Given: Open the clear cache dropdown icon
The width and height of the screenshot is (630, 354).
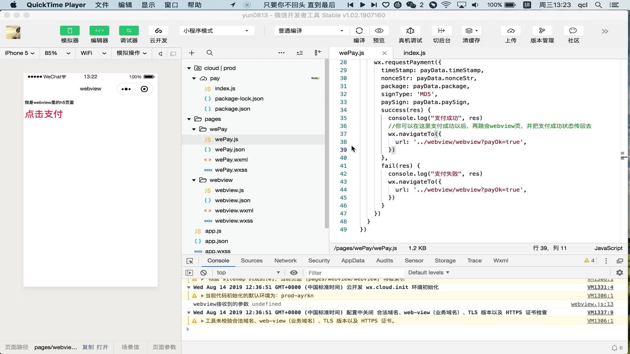Looking at the screenshot, I should coord(472,31).
